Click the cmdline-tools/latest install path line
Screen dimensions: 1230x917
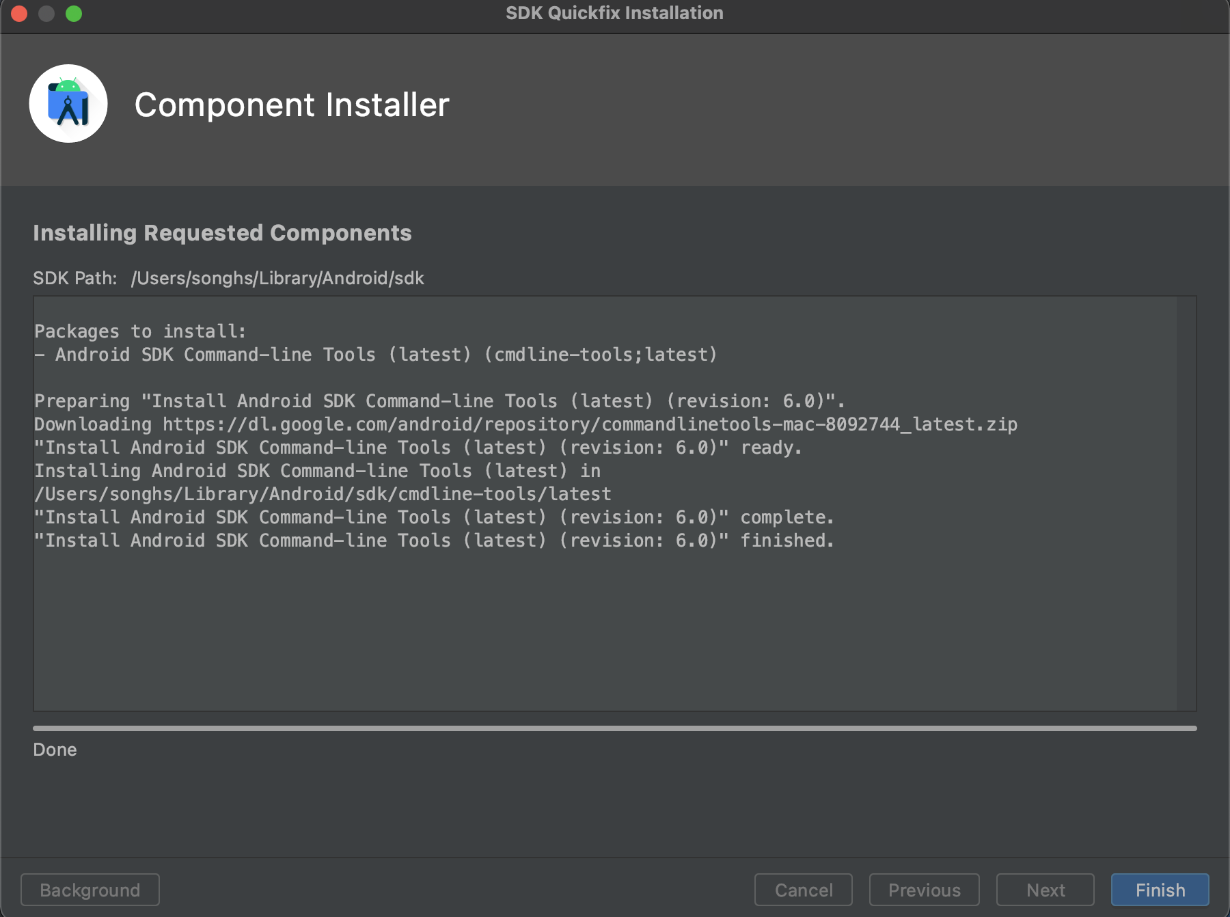click(x=323, y=494)
